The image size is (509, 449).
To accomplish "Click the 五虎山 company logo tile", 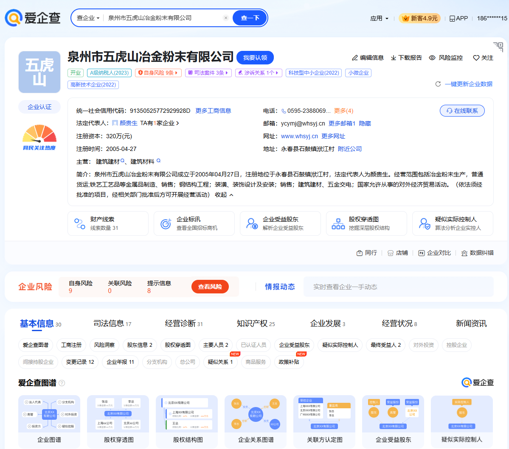I will [39, 72].
